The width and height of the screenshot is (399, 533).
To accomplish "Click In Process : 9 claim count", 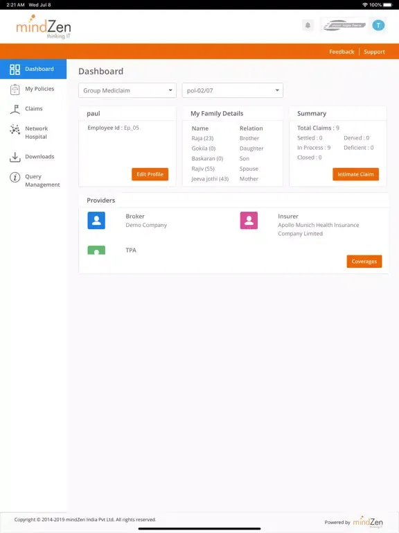I will click(x=314, y=148).
